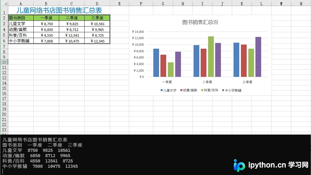The width and height of the screenshot is (311, 175).
Task: Select the cell with ¥8,750
Action: 46,24
